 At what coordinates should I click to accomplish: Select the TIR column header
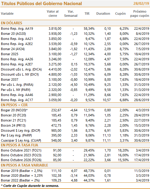87,13
